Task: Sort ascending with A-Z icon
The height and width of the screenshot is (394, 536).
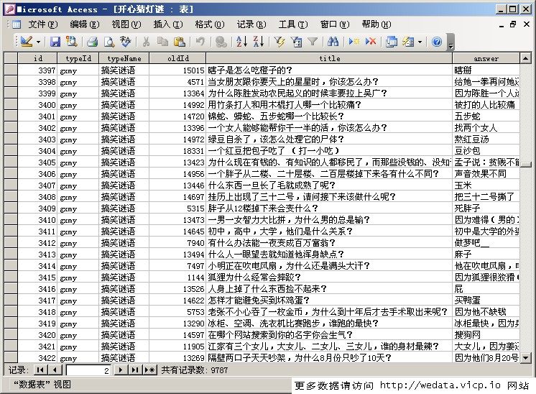Action: [x=241, y=42]
